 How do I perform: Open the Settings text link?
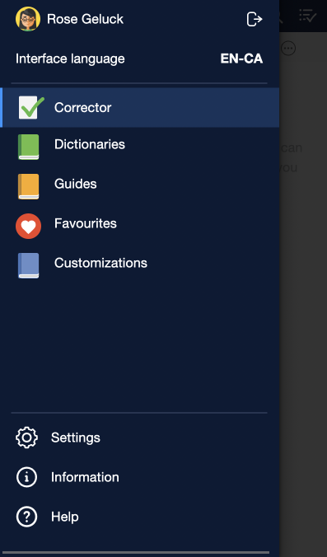[x=76, y=438]
